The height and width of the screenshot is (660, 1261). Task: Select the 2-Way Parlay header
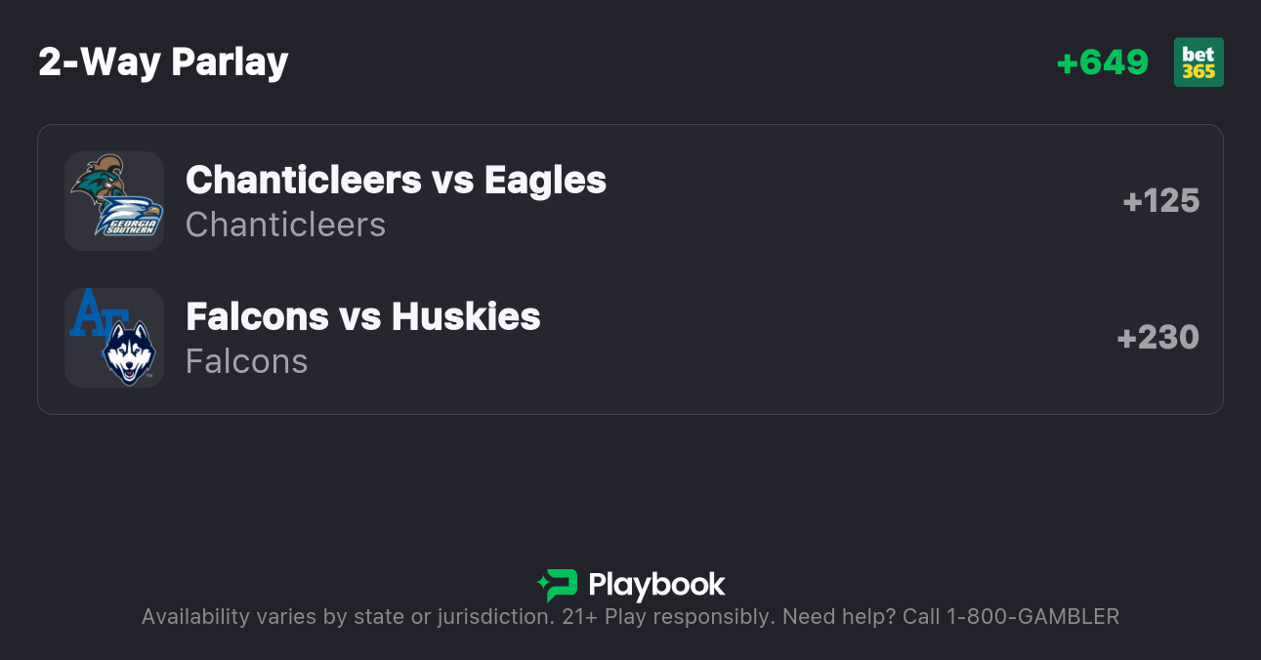[x=163, y=62]
